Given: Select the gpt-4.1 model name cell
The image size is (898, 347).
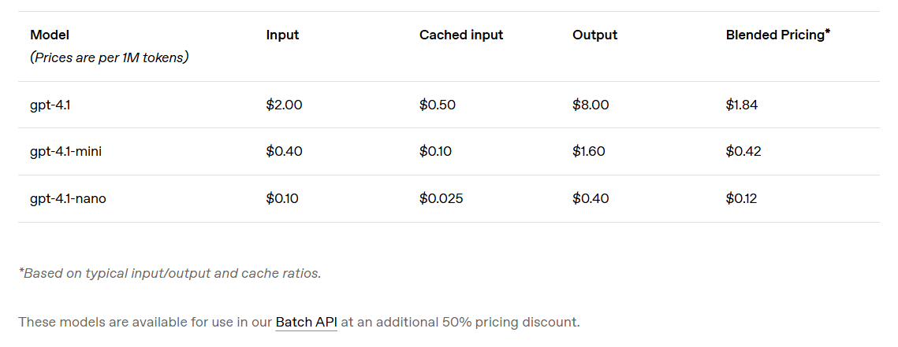Looking at the screenshot, I should coord(50,105).
